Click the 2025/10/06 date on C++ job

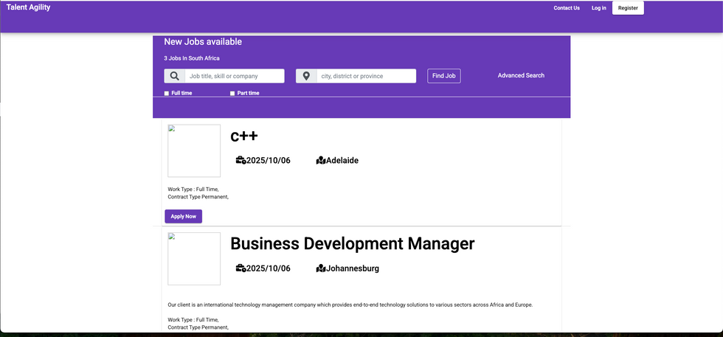point(269,161)
